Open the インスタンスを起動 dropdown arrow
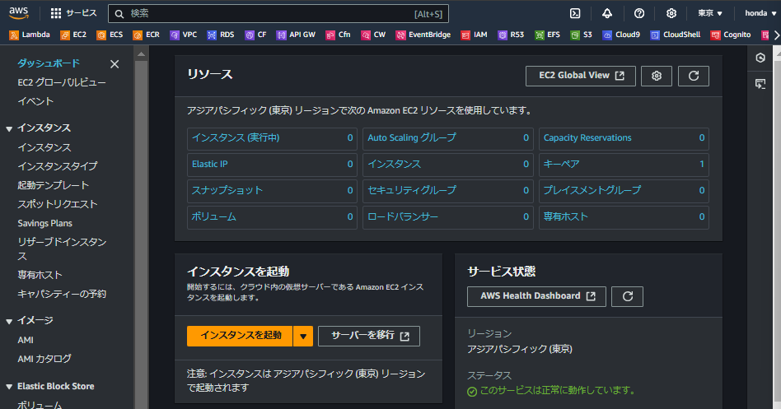781x409 pixels. (x=303, y=337)
